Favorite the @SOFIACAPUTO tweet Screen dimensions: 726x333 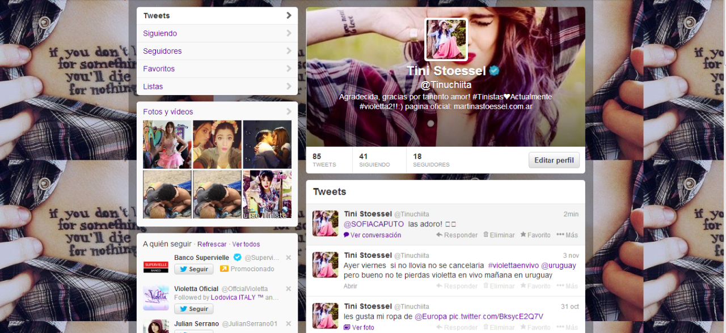[x=535, y=235]
